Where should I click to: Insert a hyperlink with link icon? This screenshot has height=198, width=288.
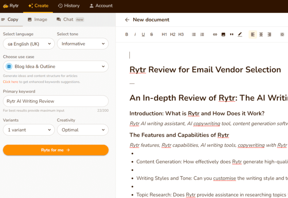(215, 34)
